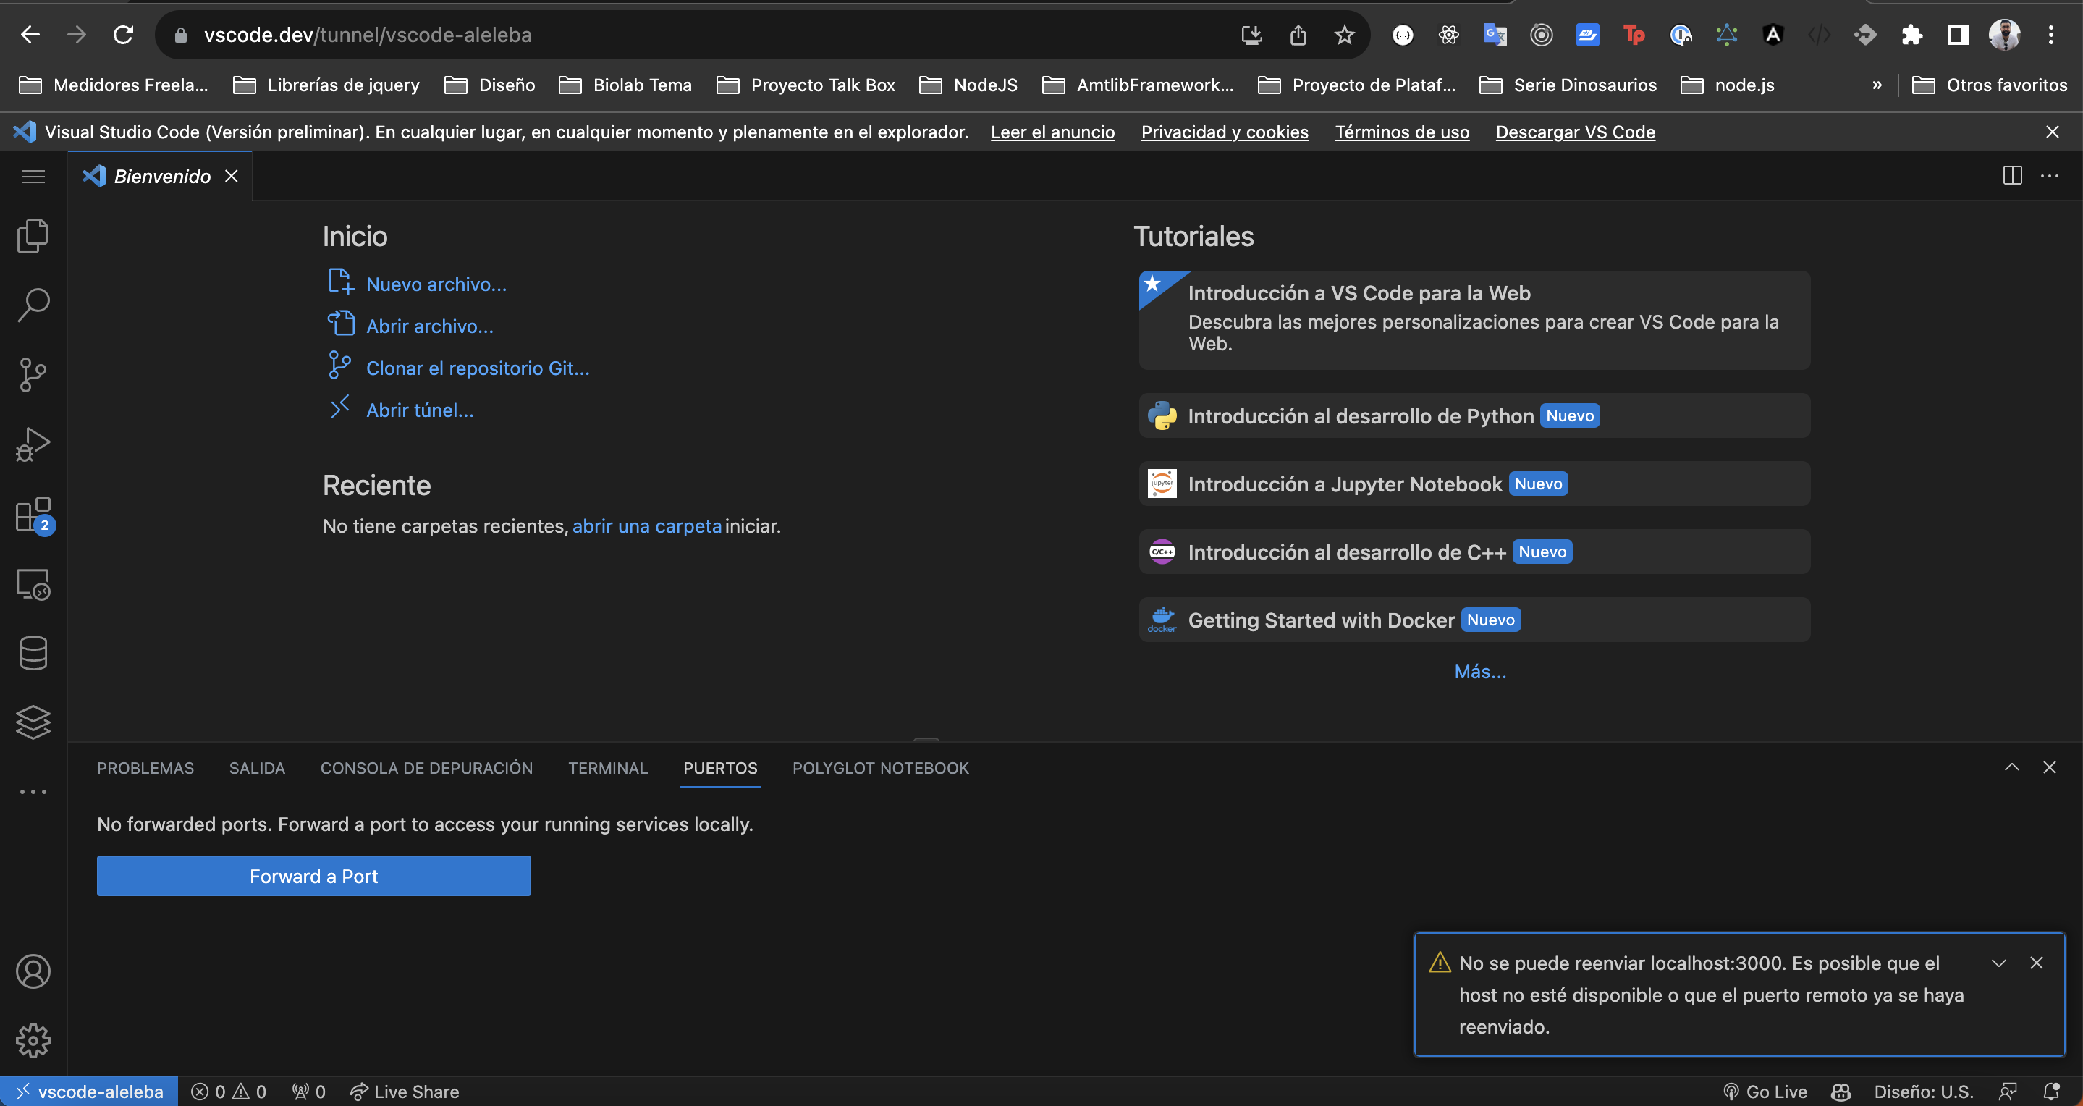Open the Search view
Screen dimensions: 2083x1106
pos(33,305)
